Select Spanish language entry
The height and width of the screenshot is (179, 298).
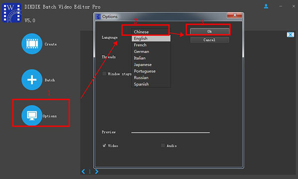click(x=151, y=84)
